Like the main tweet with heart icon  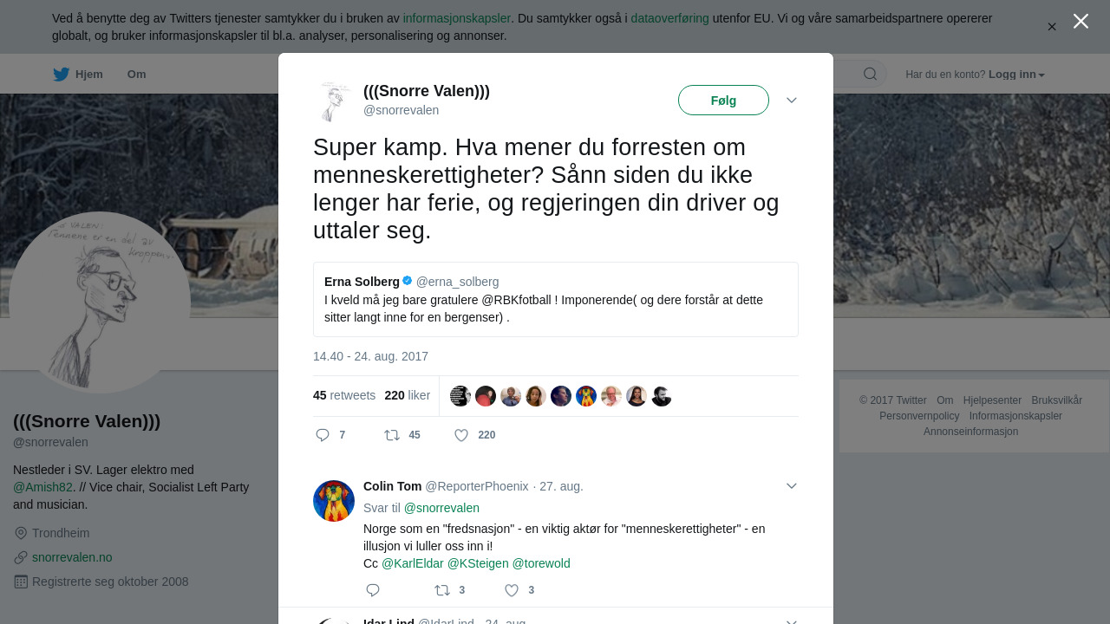(461, 435)
